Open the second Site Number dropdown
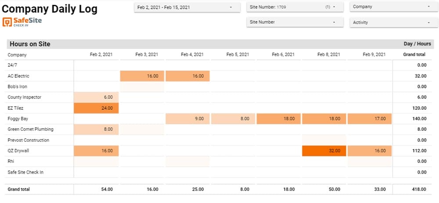The height and width of the screenshot is (203, 439). [x=295, y=22]
